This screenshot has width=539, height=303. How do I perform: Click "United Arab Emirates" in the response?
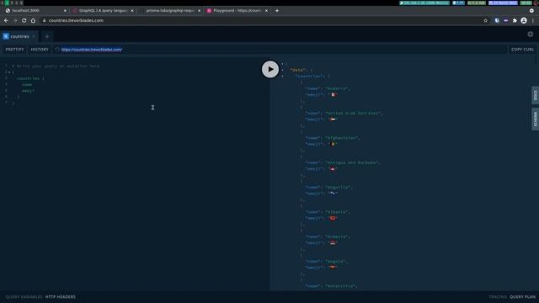pyautogui.click(x=354, y=113)
